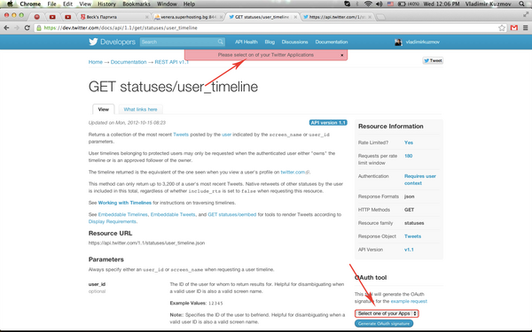Open the Working with Timelines link
This screenshot has width=532, height=332.
point(124,203)
